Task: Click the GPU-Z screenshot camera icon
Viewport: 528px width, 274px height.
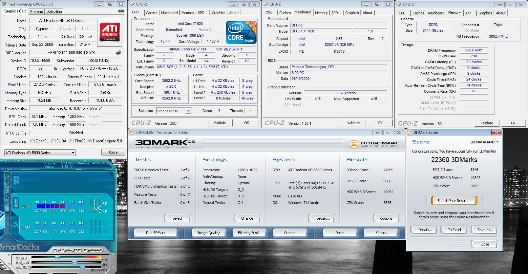Action: (121, 11)
